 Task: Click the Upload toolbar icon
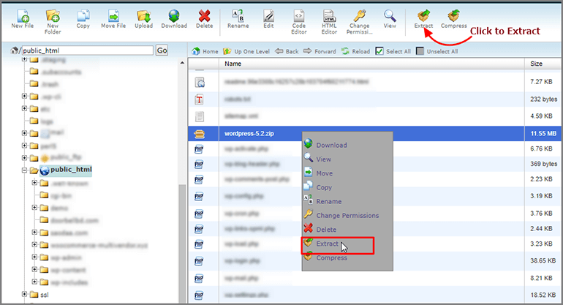143,17
